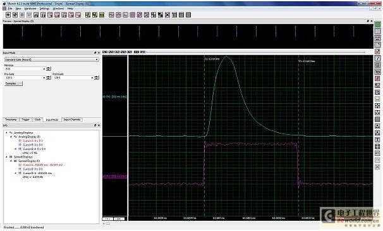Click the Preview Spread Display overview strip
The width and height of the screenshot is (383, 231).
point(188,36)
